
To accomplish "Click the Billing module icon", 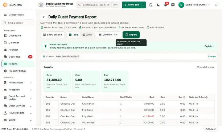I will tap(5, 120).
